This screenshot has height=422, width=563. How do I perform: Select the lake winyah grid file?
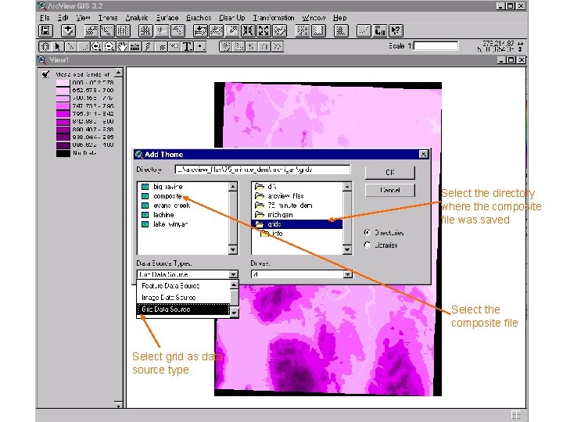(164, 224)
